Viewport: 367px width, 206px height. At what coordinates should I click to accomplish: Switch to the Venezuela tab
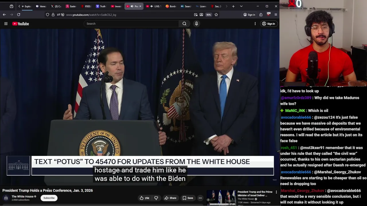[x=41, y=6]
